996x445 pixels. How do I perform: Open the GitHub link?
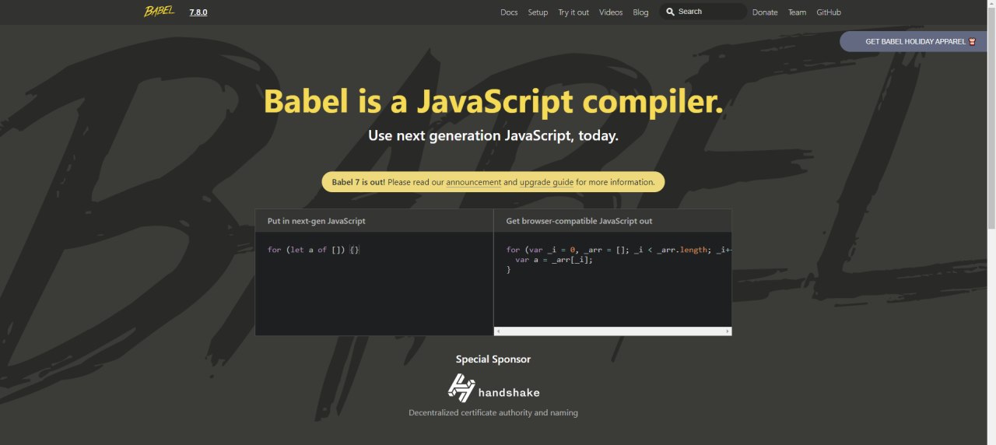pos(829,12)
